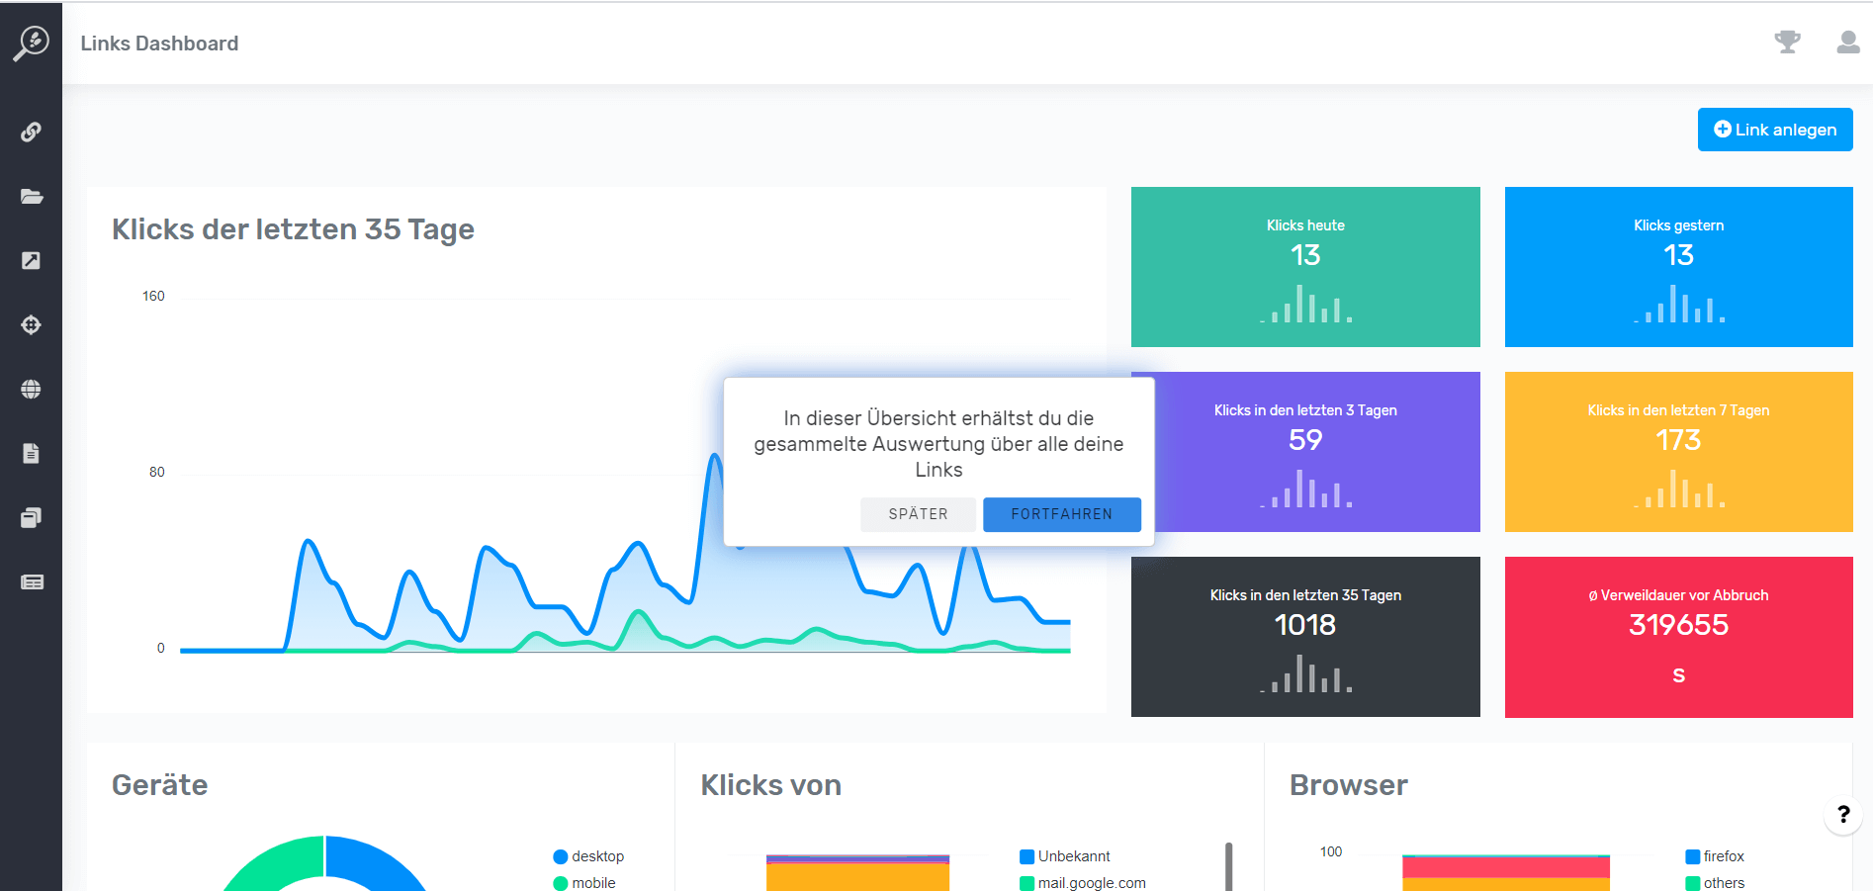The height and width of the screenshot is (891, 1873).
Task: Click the Links Dashboard title
Action: [x=159, y=44]
